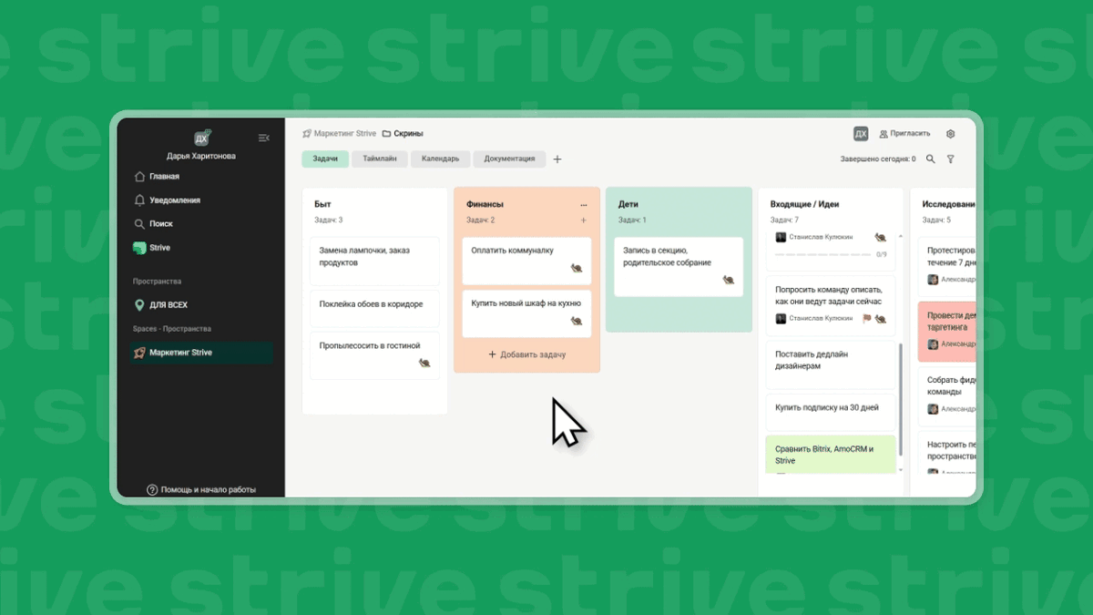Expand new tab options with the plus button
Image resolution: width=1093 pixels, height=615 pixels.
557,159
